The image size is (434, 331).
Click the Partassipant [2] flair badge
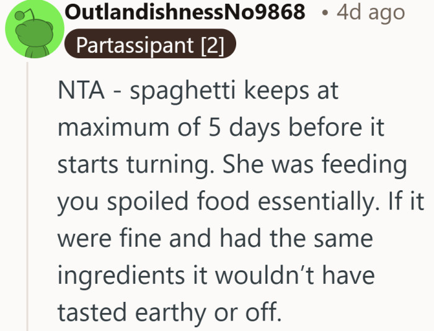click(151, 46)
